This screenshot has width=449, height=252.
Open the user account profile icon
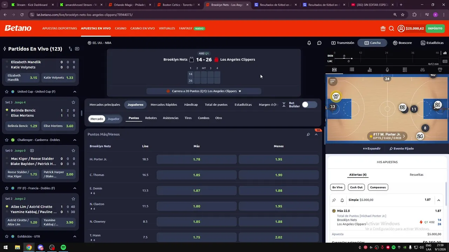(401, 28)
